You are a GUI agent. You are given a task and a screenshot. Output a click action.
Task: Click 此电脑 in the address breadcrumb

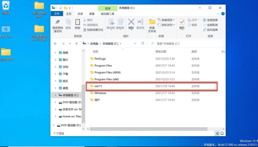point(94,44)
